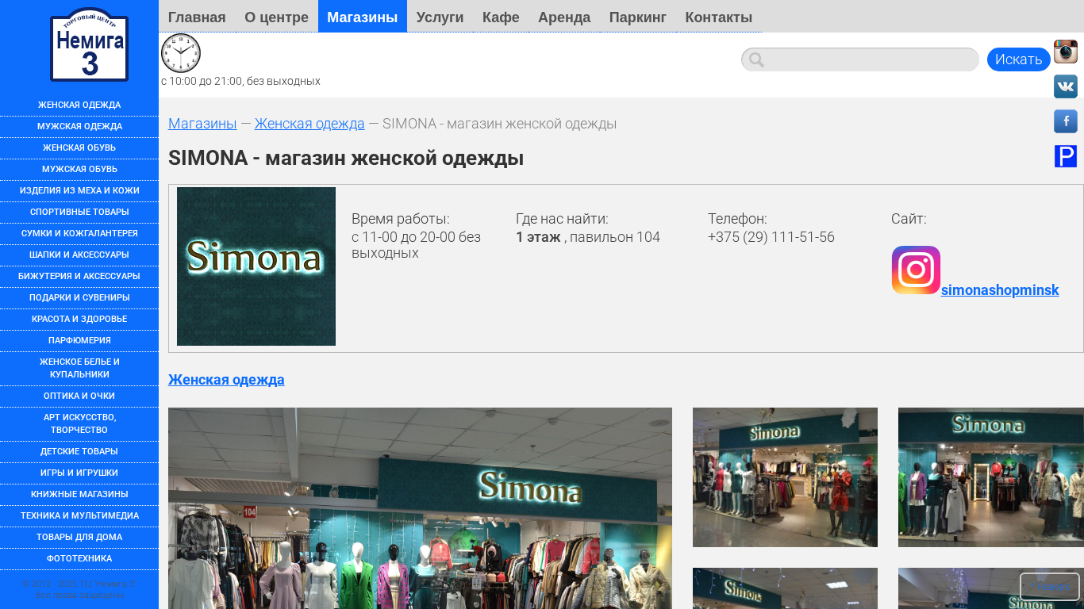Screen dimensions: 1084x609
Task: Open the МУЖСКАЯ ОДЕЖДА sidebar category
Action: tap(79, 127)
